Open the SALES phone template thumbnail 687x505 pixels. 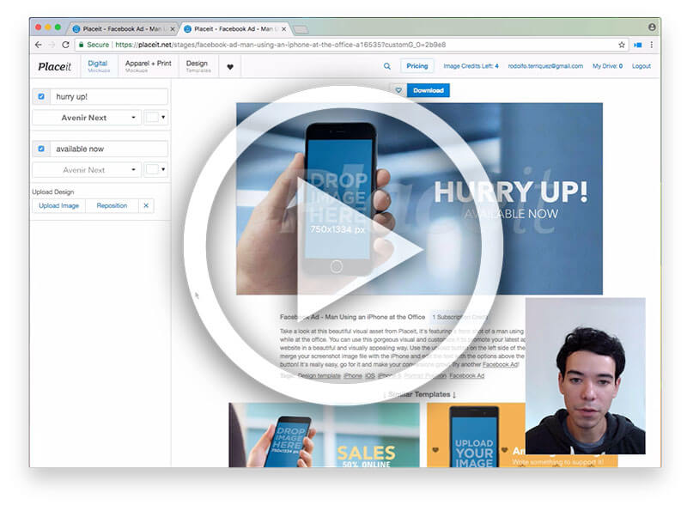click(324, 435)
